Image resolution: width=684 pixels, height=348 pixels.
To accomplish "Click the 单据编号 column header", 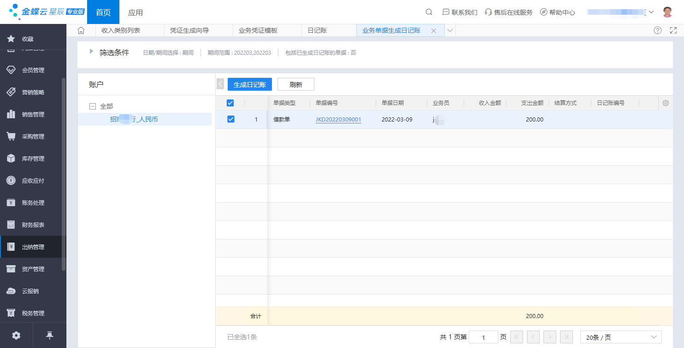I will coord(327,103).
